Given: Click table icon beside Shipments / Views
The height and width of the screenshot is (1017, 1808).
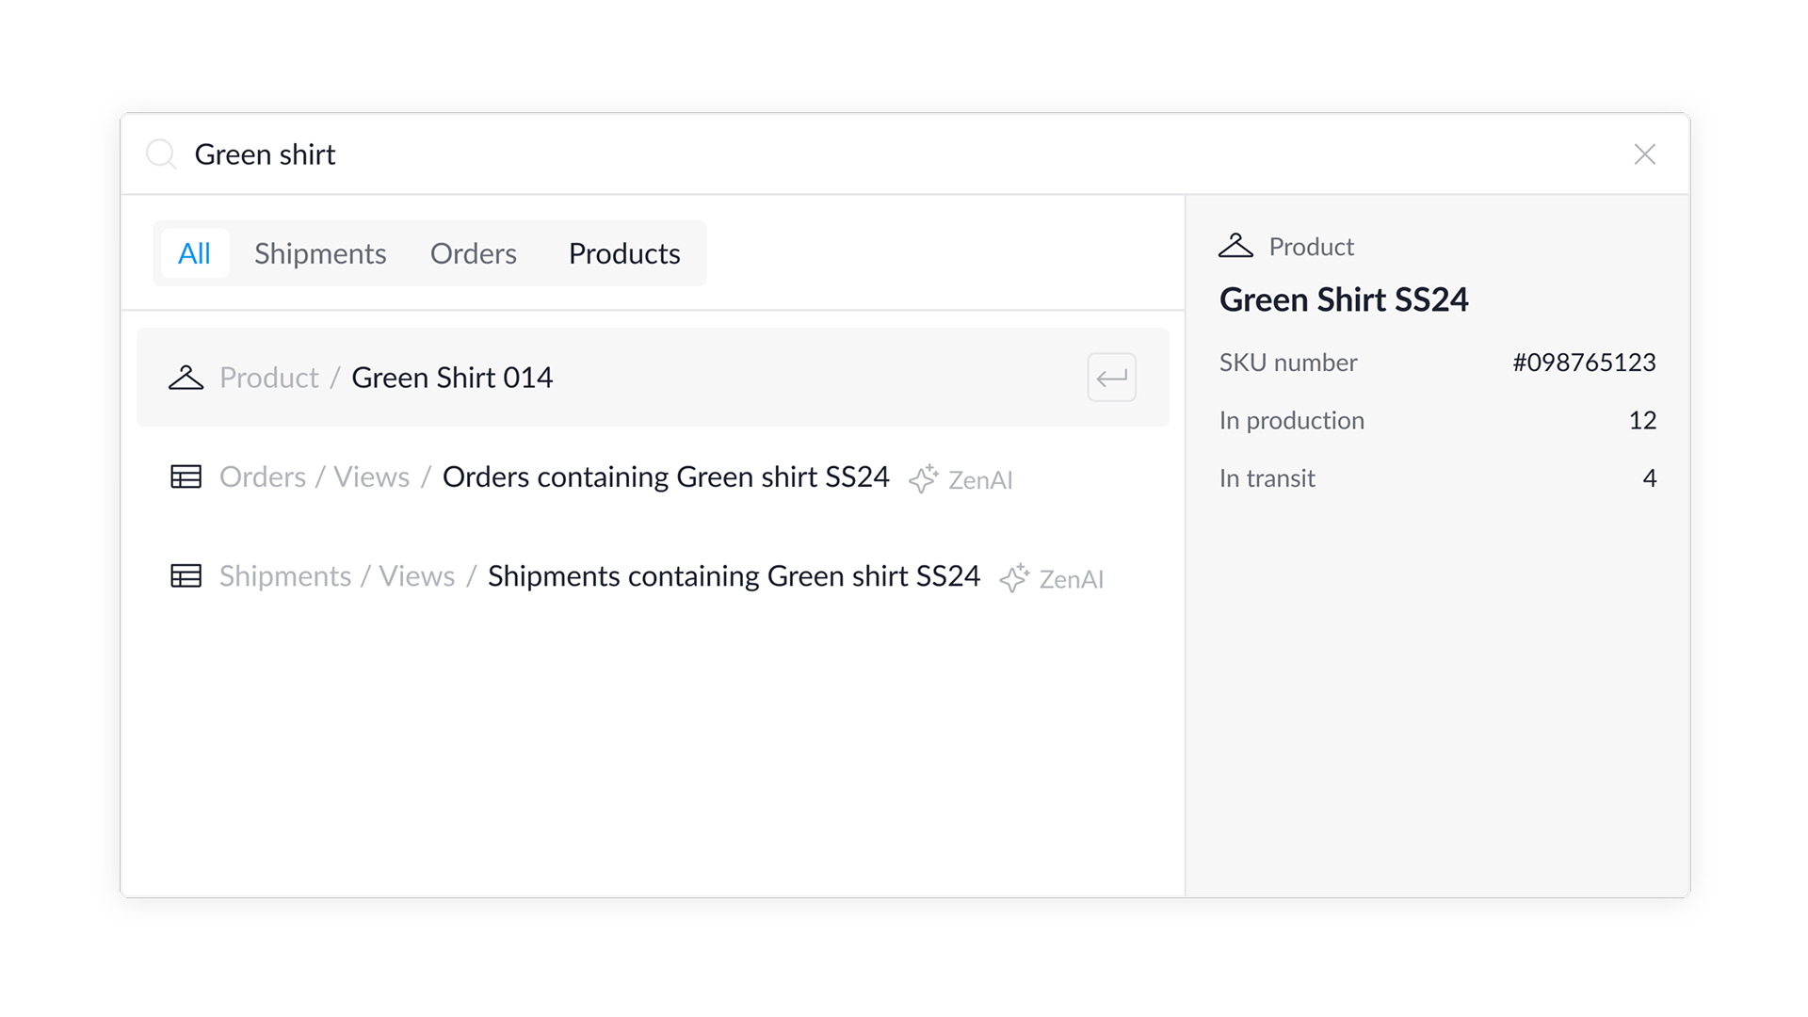Looking at the screenshot, I should (x=186, y=575).
